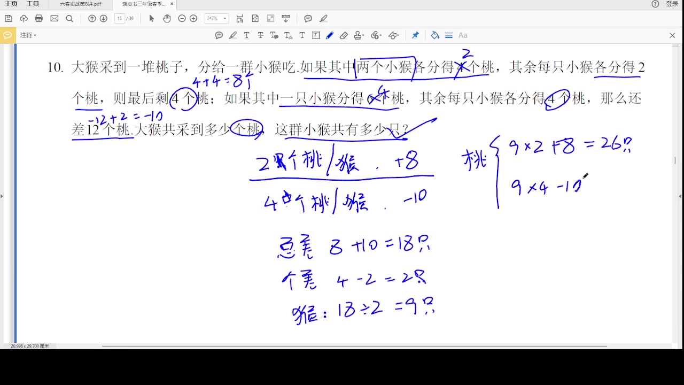This screenshot has width=684, height=385.
Task: Edit the page number field showing 15
Action: (x=120, y=19)
